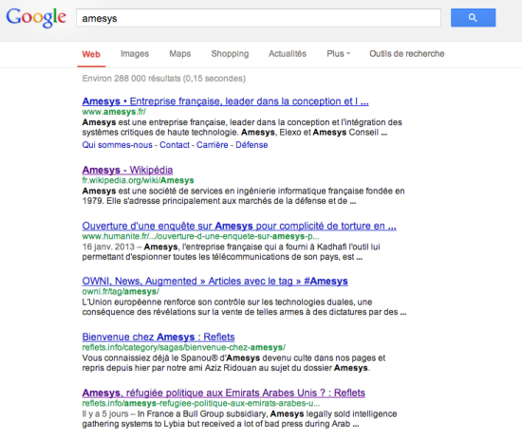Viewport: 522px width, 438px height.
Task: Open the Contact sitelink
Action: click(175, 145)
